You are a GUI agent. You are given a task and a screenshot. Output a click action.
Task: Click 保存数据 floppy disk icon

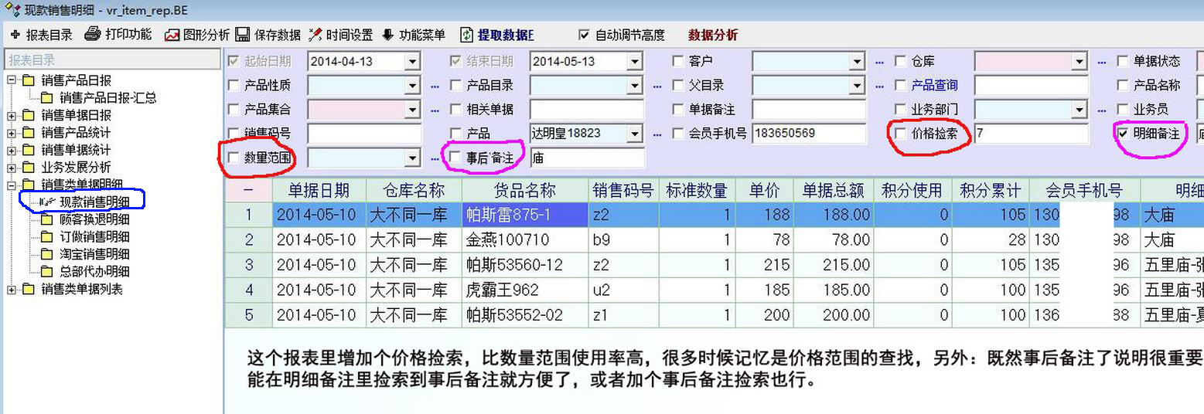click(242, 35)
